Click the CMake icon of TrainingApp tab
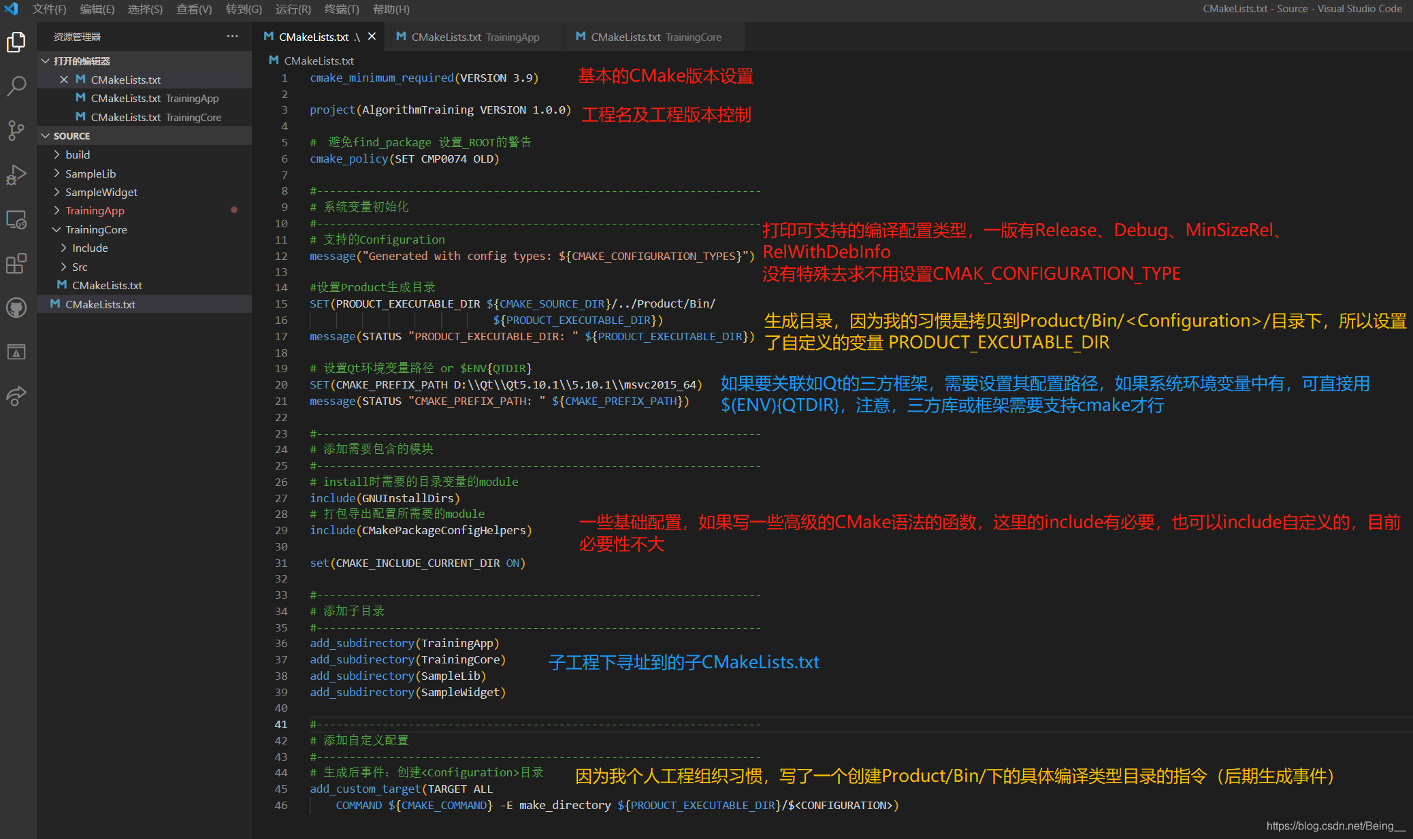The image size is (1413, 839). [x=401, y=37]
